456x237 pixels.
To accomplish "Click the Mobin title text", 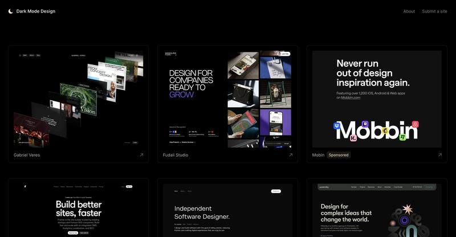I will click(318, 155).
